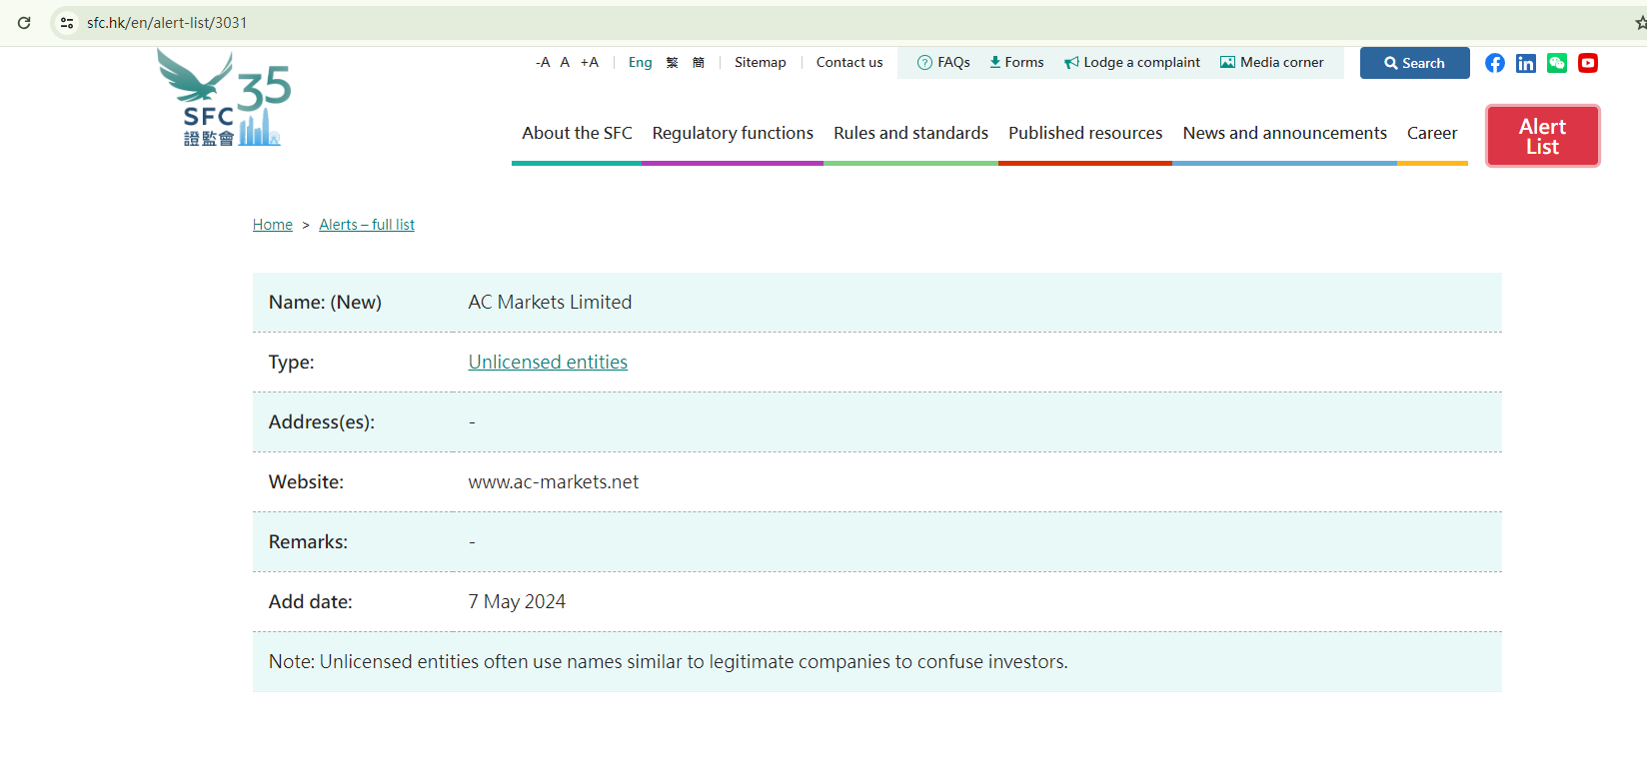Open the SFC LinkedIn icon
1647x782 pixels.
(1525, 63)
